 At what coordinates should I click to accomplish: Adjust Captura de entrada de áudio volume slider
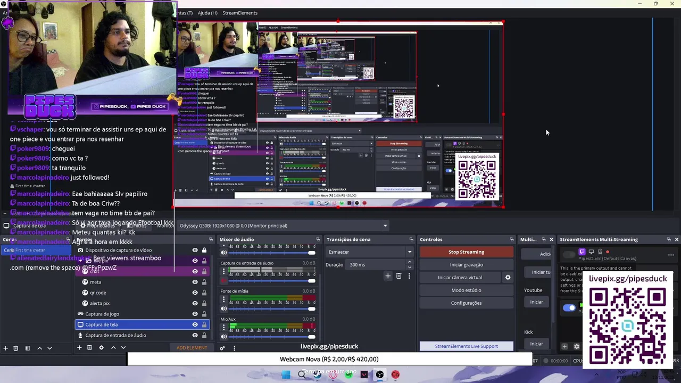273,280
